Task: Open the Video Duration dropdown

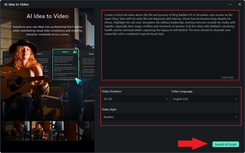Action: click(135, 99)
